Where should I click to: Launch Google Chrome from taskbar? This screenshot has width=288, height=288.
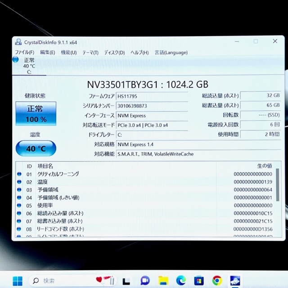(x=217, y=280)
